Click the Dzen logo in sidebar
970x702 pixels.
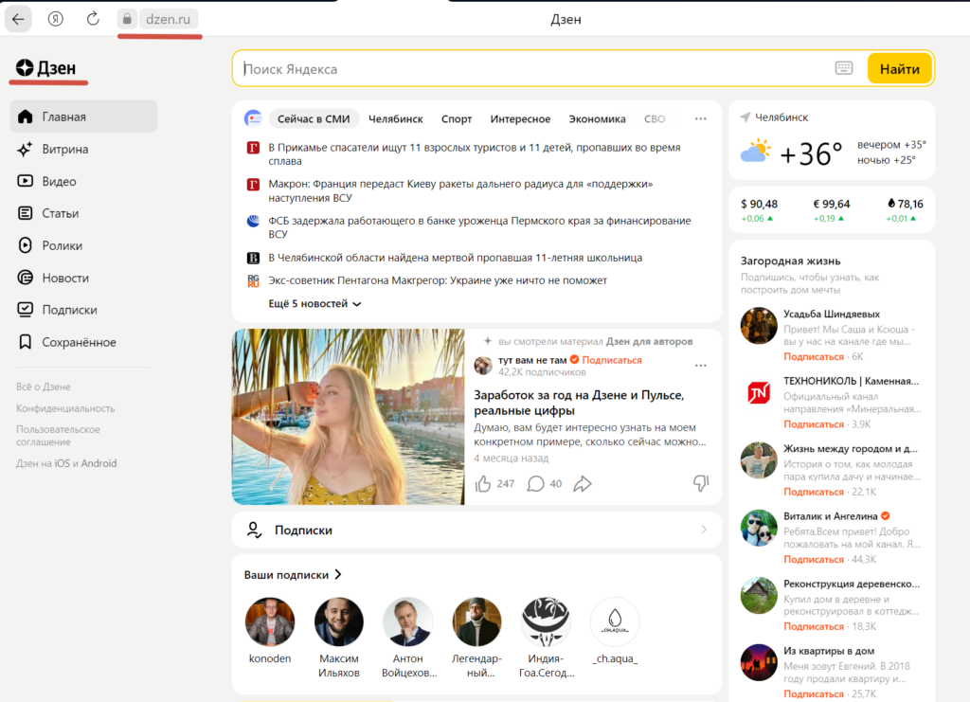point(46,68)
